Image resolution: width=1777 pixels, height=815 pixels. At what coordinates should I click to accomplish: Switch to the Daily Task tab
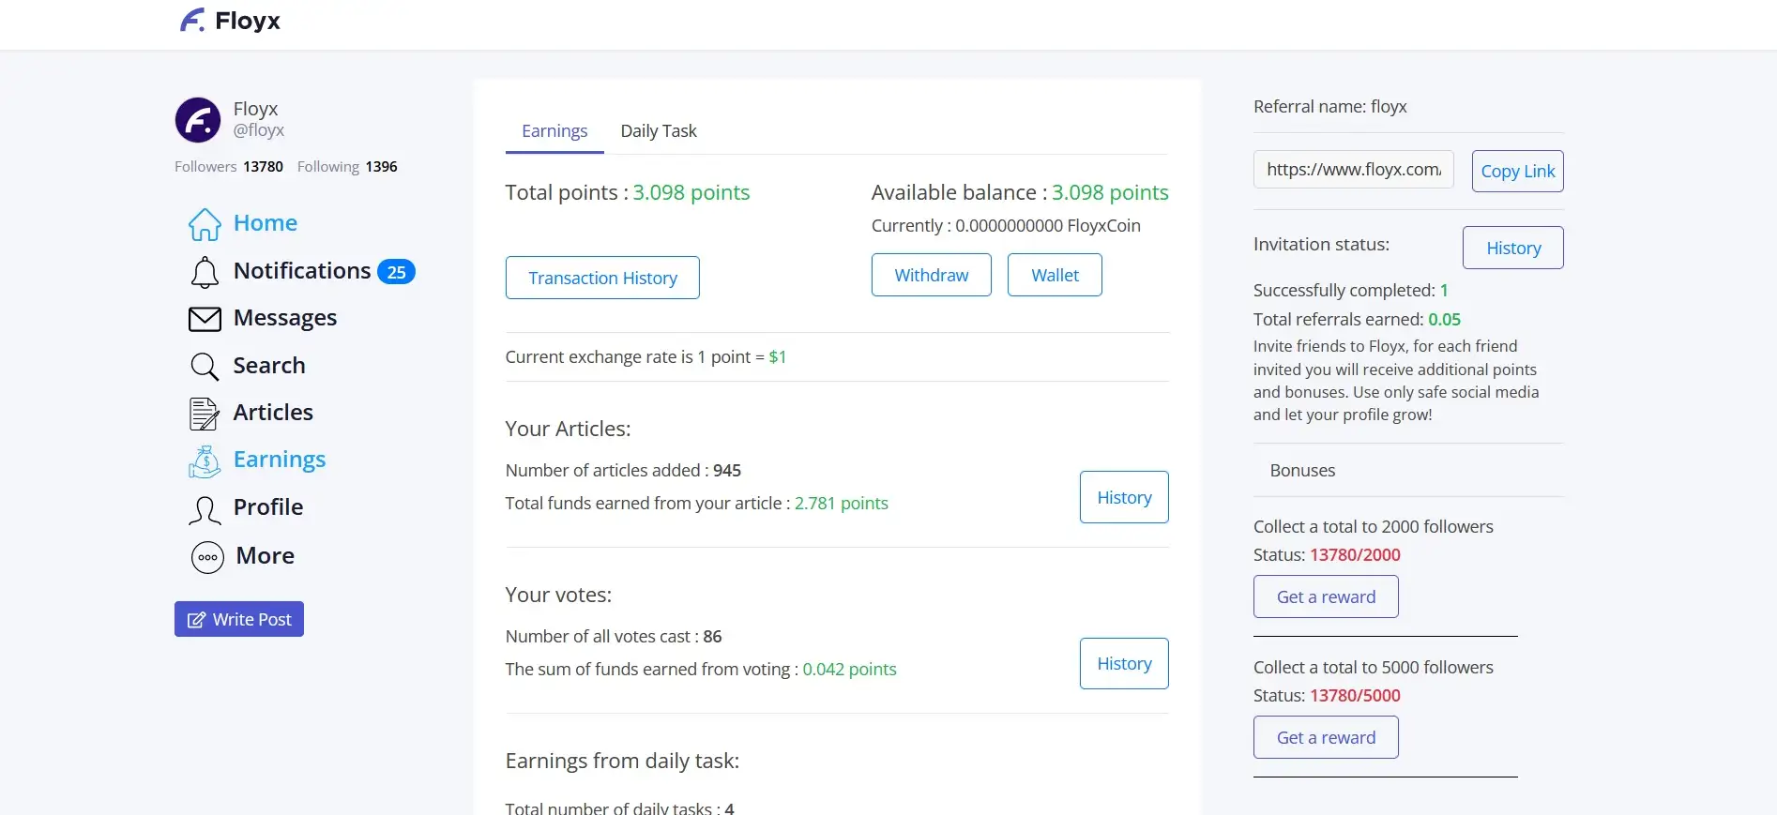659,131
